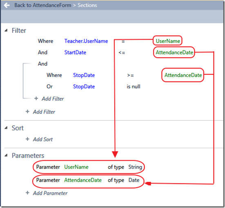This screenshot has width=225, height=208.
Task: Collapse the Sort section triangle
Action: click(x=6, y=128)
